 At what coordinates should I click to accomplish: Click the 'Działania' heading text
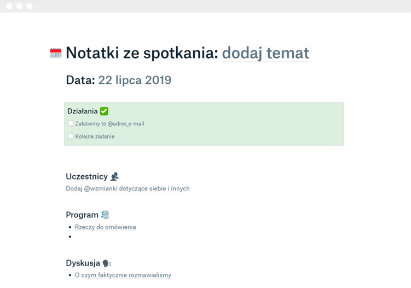pos(82,111)
